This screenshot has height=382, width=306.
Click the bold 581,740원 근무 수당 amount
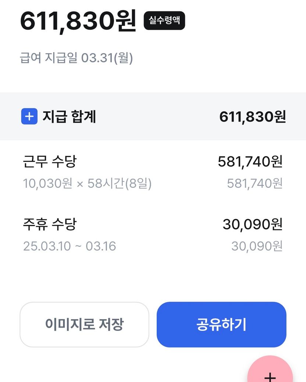tap(250, 162)
